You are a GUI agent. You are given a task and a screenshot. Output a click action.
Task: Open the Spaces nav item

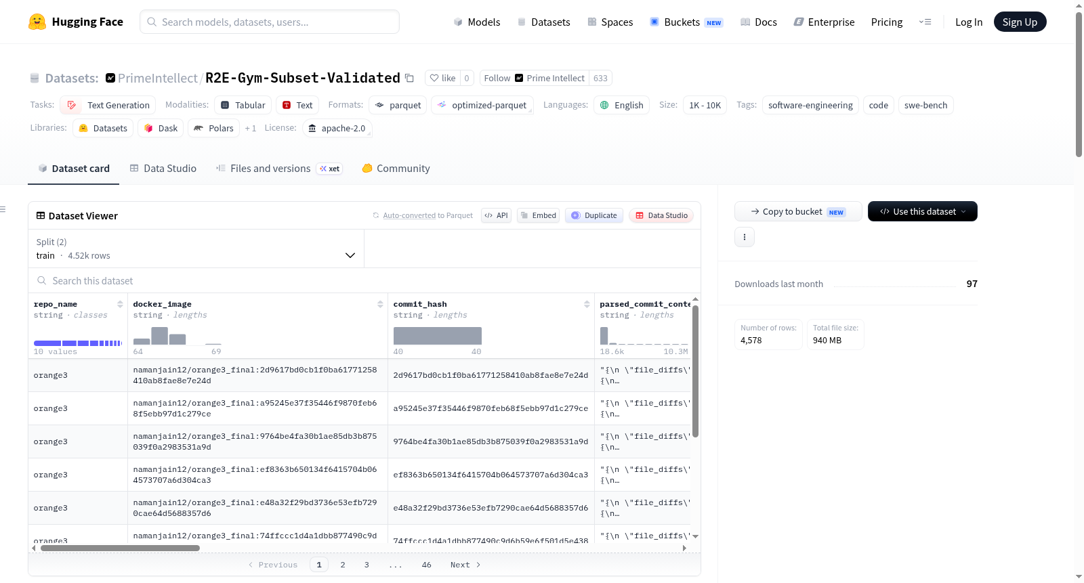point(610,22)
